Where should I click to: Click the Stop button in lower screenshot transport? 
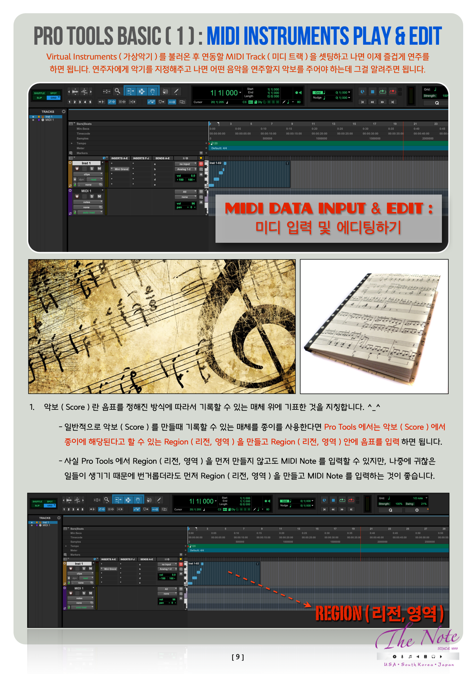click(x=334, y=500)
